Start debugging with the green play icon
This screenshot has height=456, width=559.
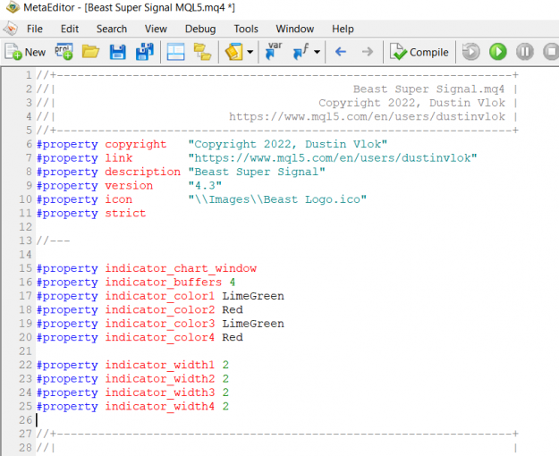[497, 52]
